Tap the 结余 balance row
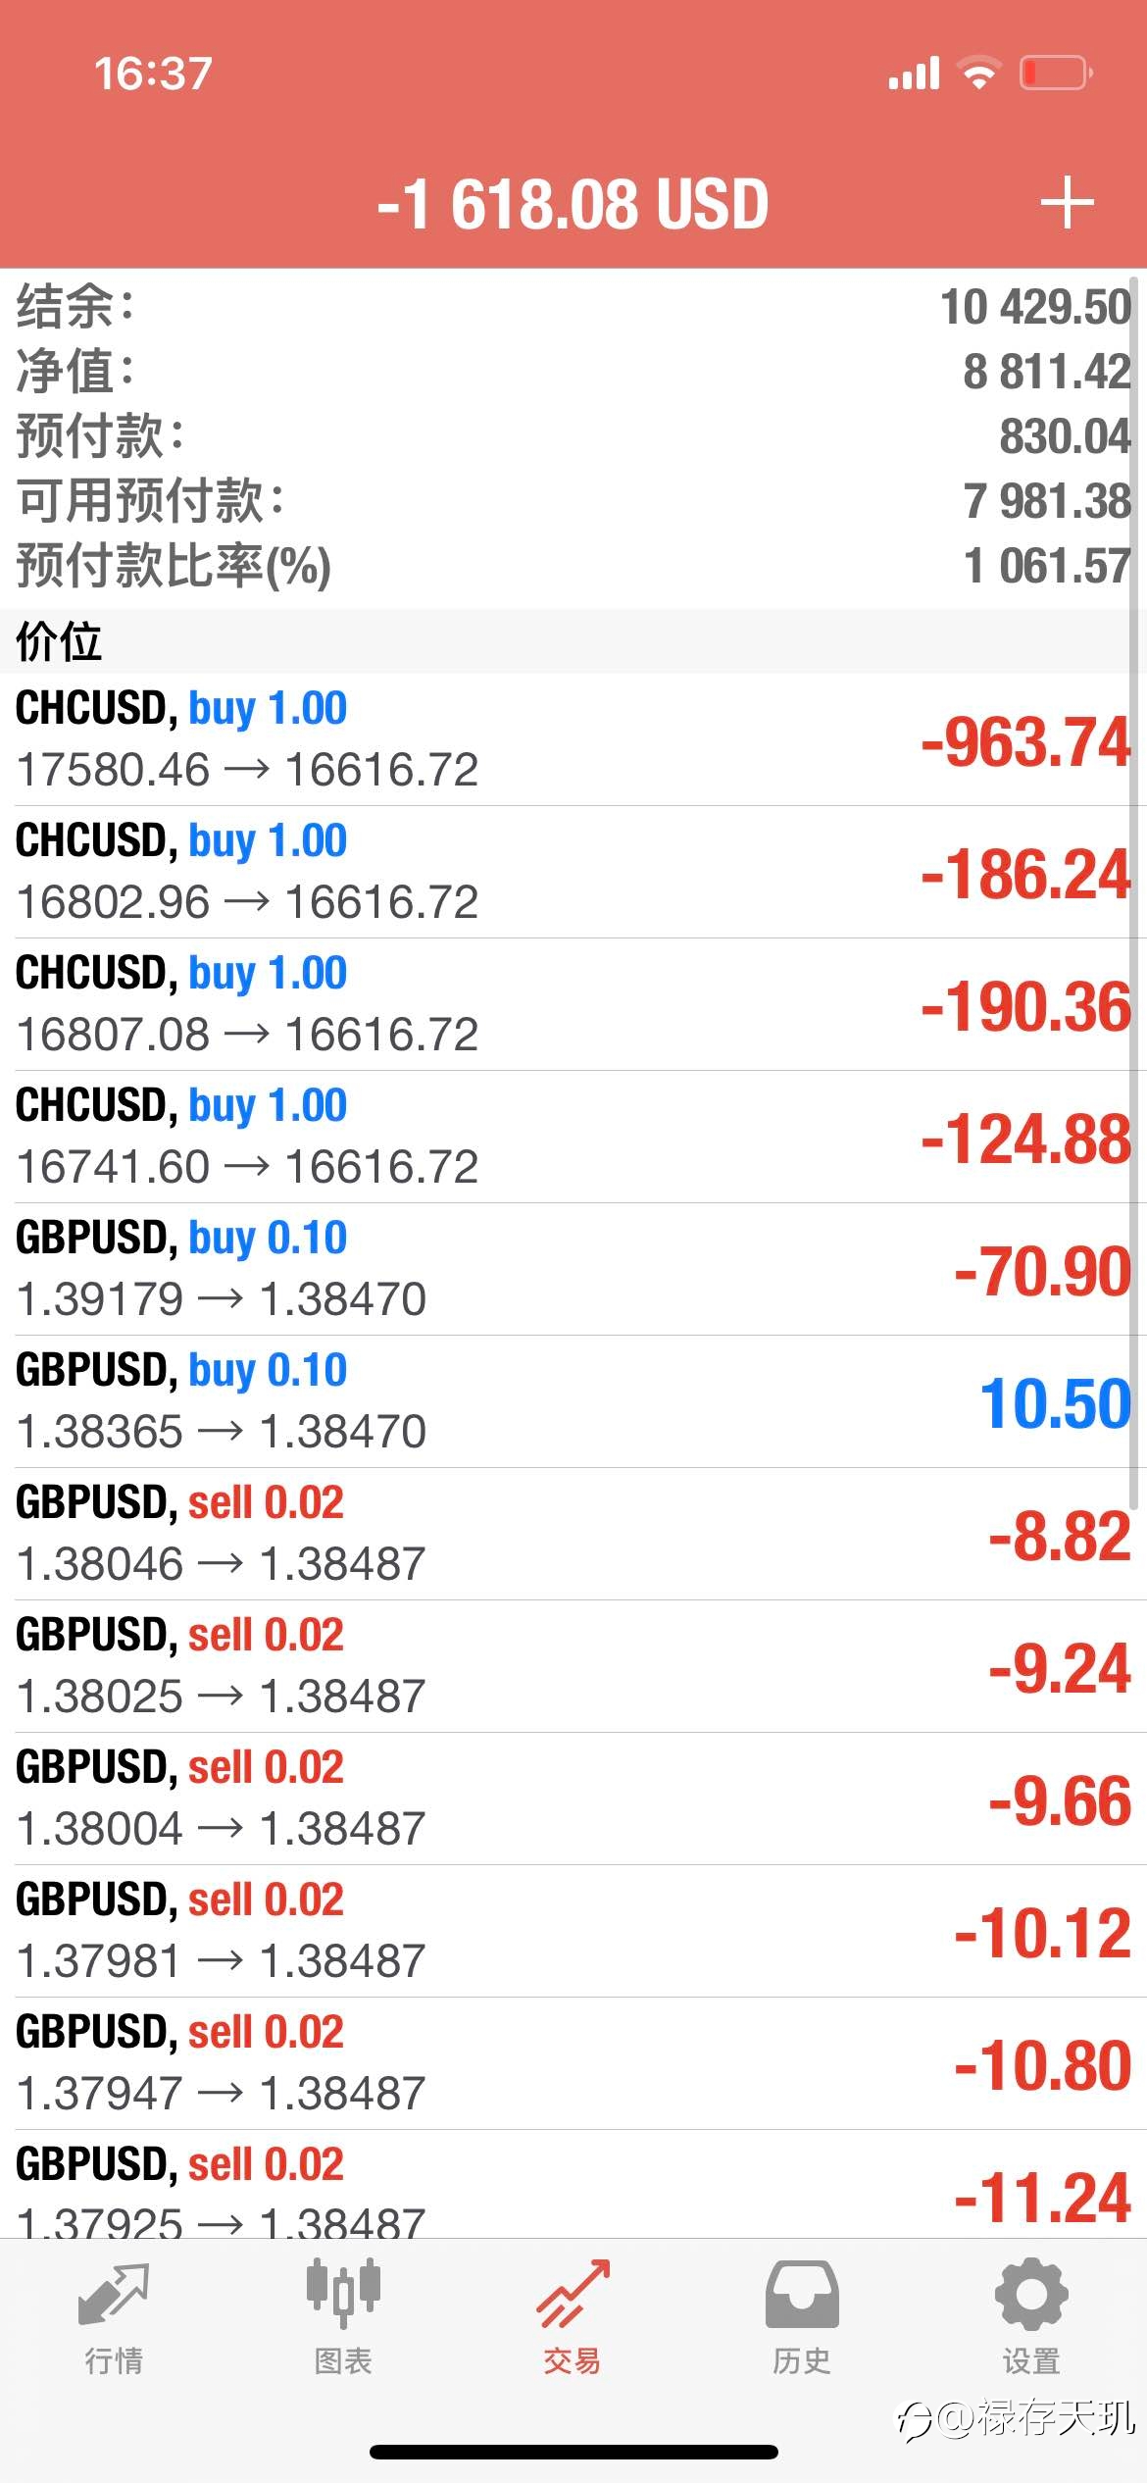 point(573,306)
